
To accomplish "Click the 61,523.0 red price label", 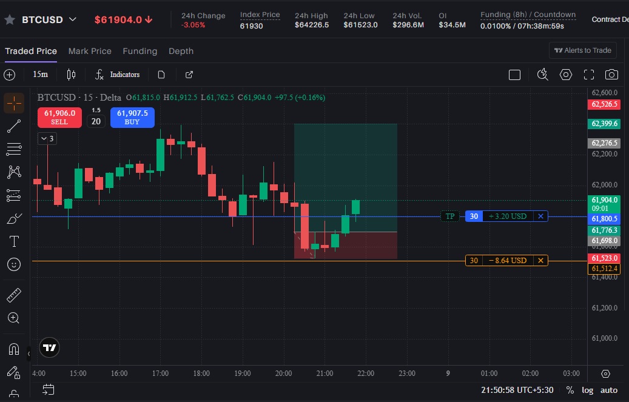I will pos(604,258).
